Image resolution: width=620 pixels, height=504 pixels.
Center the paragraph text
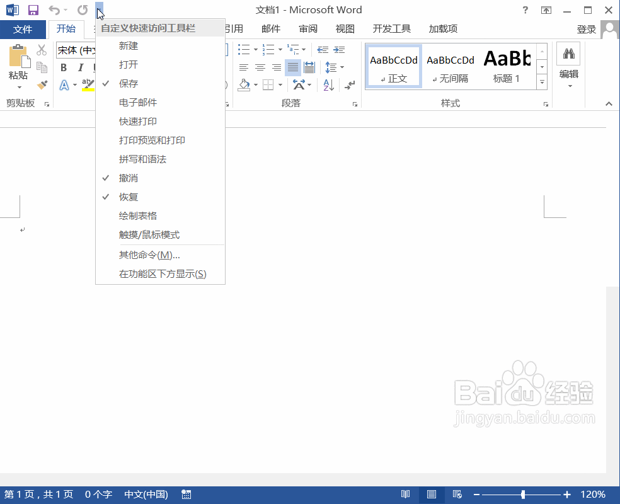click(x=260, y=67)
